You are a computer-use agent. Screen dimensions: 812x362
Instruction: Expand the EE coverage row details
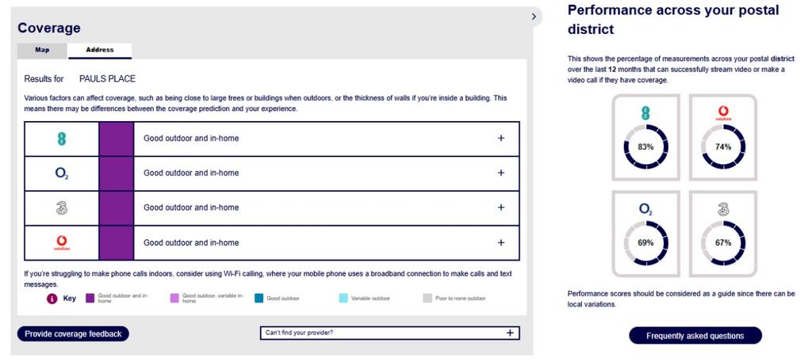pos(501,138)
